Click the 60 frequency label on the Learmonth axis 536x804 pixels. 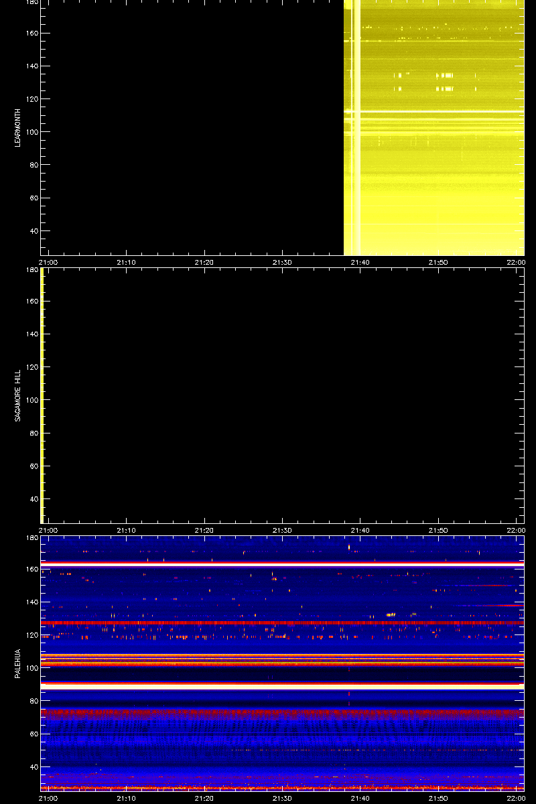(33, 198)
